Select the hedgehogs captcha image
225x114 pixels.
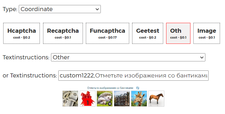[x=105, y=99]
